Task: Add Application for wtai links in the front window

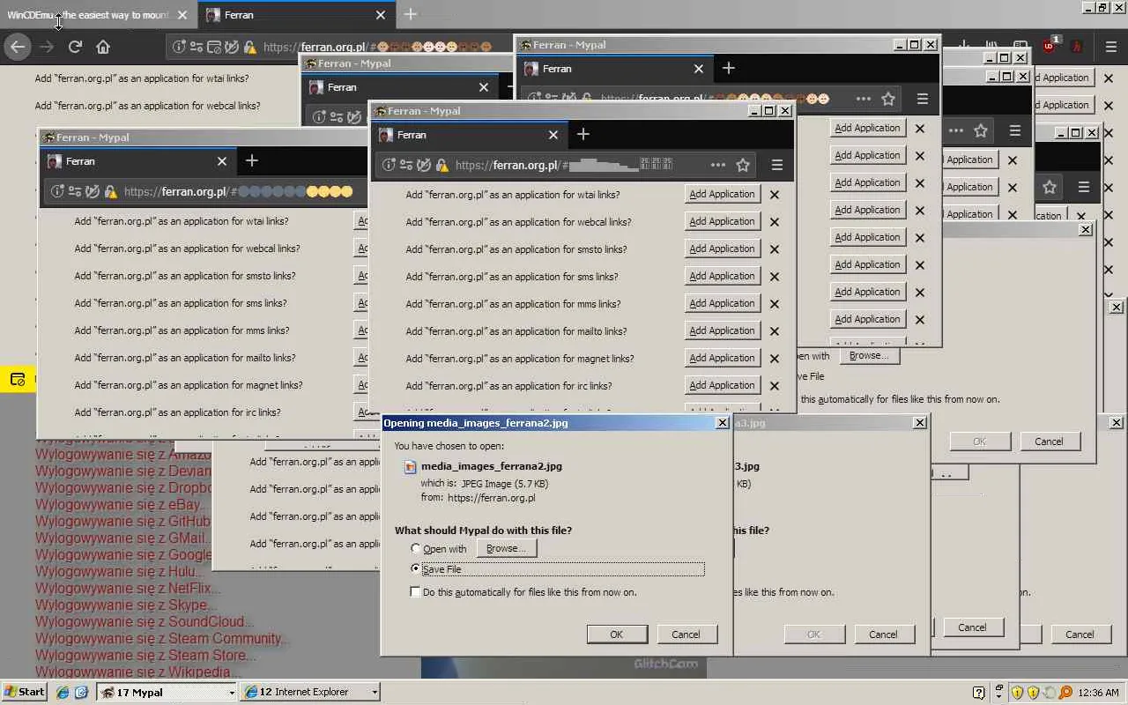Action: (722, 195)
